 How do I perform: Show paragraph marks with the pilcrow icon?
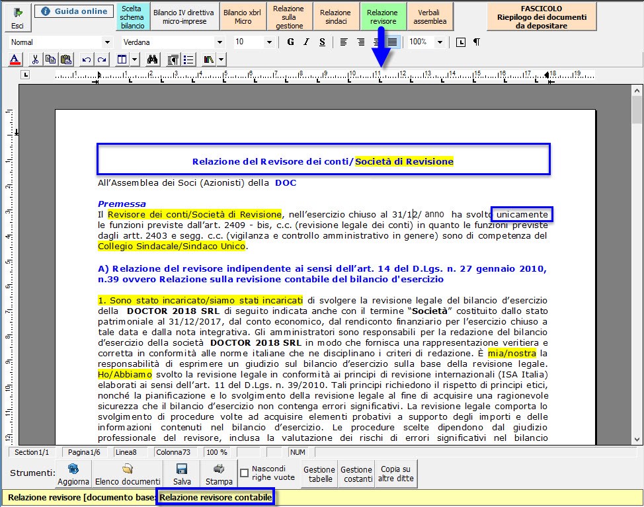[477, 42]
